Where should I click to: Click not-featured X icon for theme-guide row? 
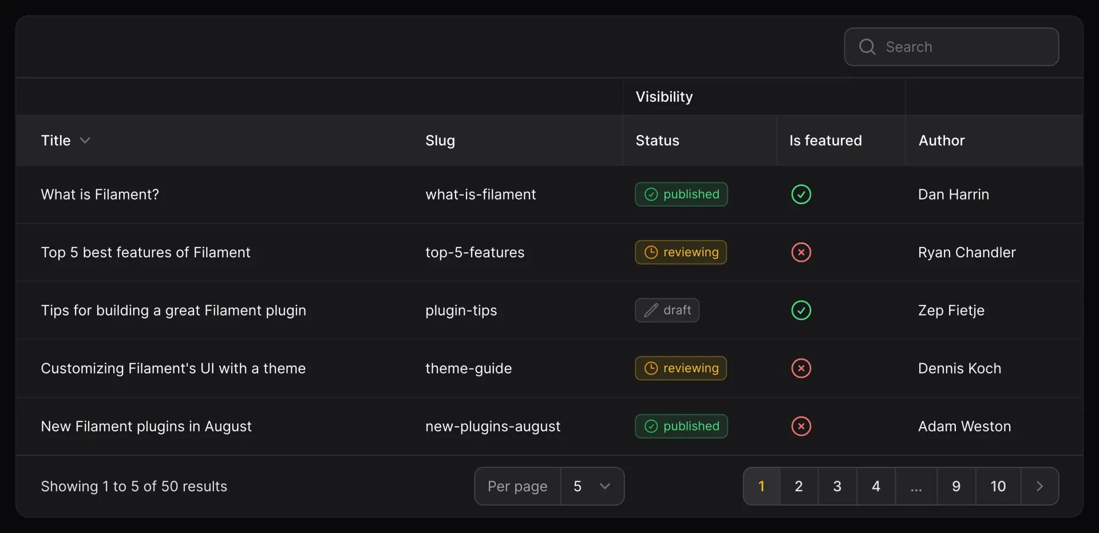click(x=801, y=368)
